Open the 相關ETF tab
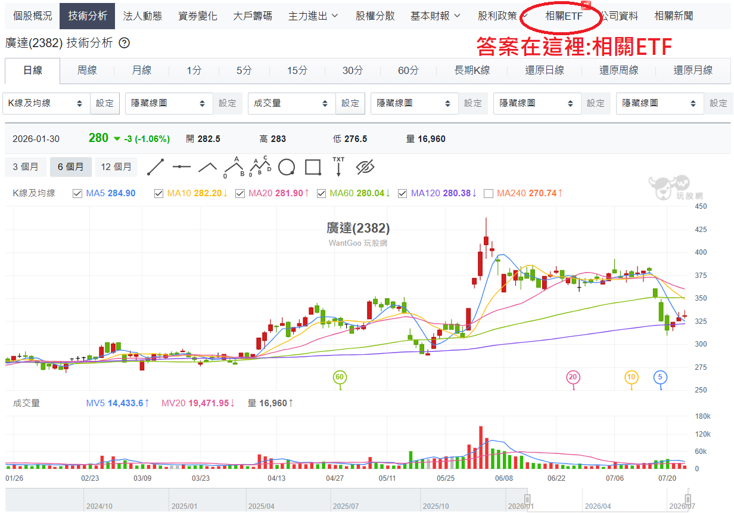 (564, 16)
